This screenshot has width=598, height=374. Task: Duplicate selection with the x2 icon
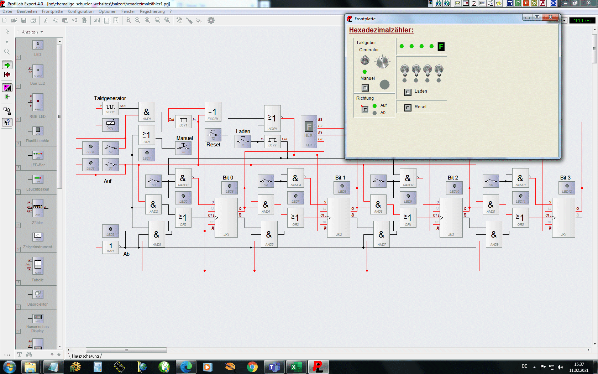[74, 20]
